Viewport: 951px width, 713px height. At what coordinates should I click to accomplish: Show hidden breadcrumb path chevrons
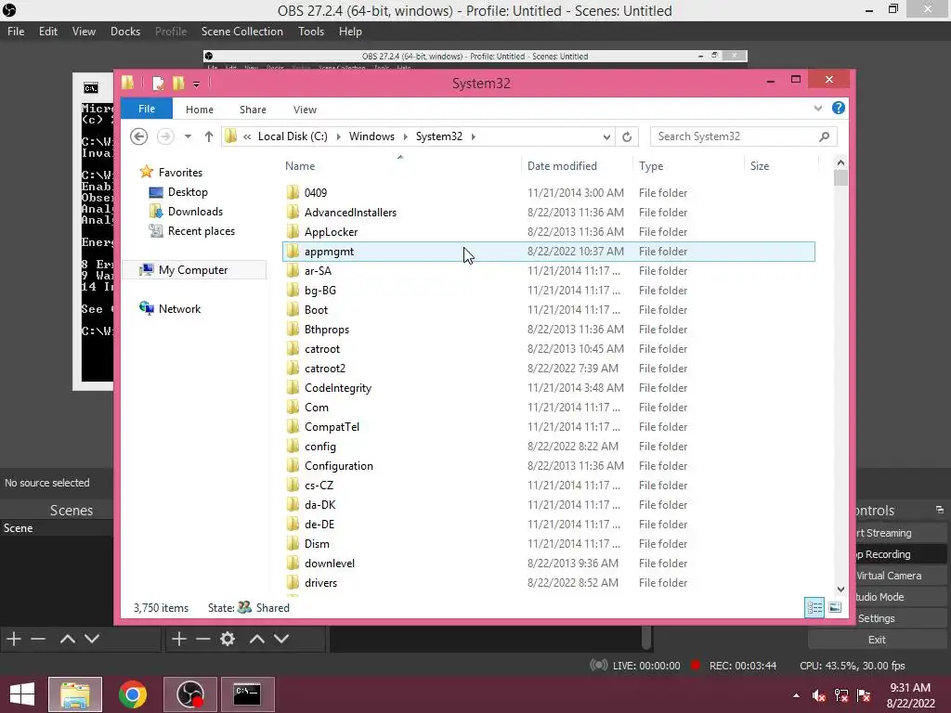[247, 137]
